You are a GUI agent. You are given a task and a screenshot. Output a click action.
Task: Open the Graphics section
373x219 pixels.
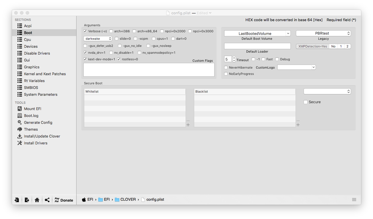click(44, 67)
